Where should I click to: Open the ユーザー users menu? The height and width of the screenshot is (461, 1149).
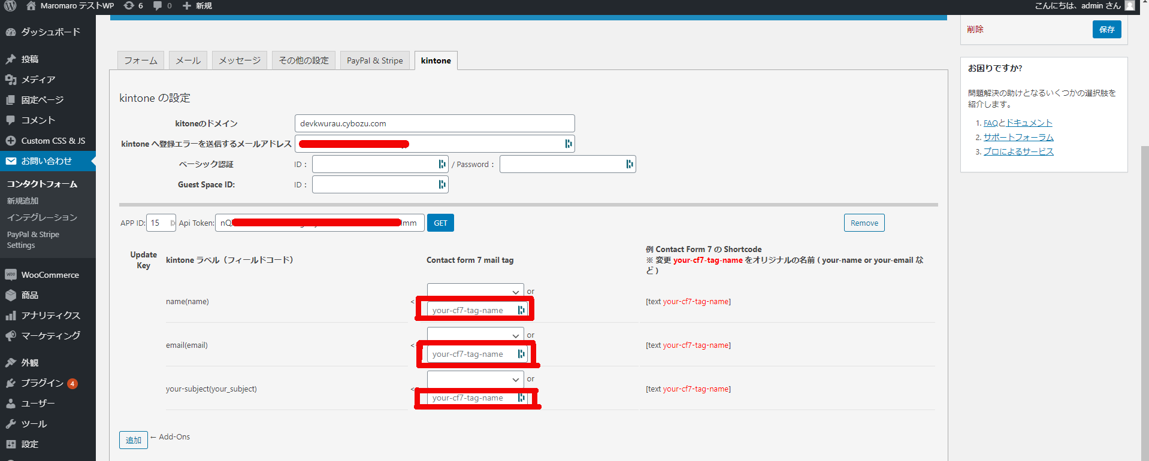tap(48, 404)
